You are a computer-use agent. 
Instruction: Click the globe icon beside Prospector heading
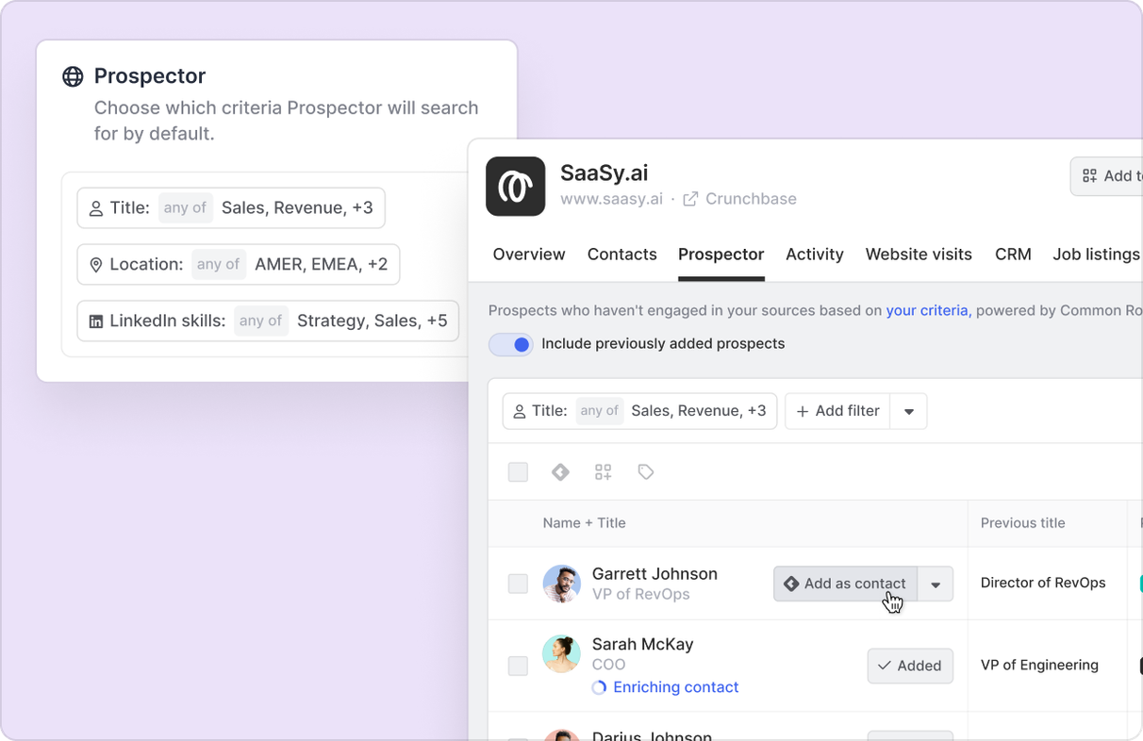[x=73, y=76]
